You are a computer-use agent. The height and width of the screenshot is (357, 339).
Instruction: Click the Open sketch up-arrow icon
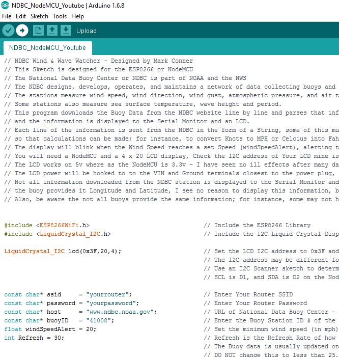52,31
